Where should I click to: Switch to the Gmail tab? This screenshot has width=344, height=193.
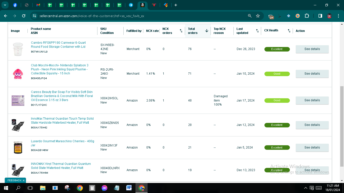(x=38, y=5)
